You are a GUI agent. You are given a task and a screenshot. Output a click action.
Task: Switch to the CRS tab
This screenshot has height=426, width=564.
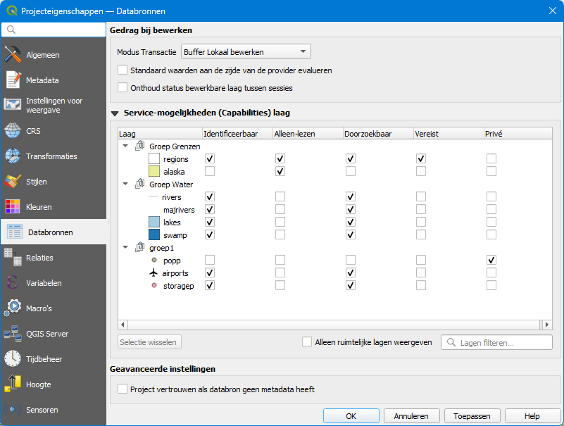tap(54, 130)
